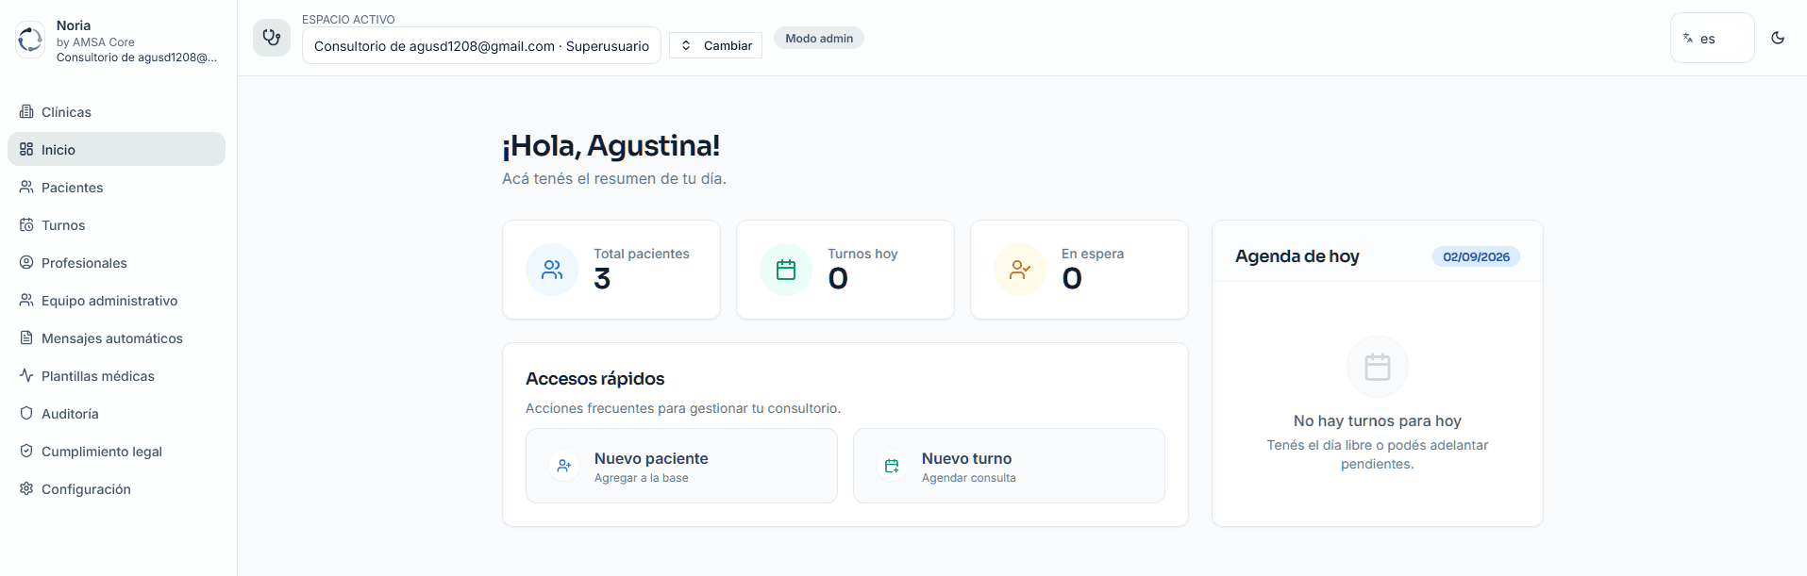The width and height of the screenshot is (1807, 576).
Task: Click "Consultorio de agusd1208@..." in sidebar header
Action: [137, 58]
